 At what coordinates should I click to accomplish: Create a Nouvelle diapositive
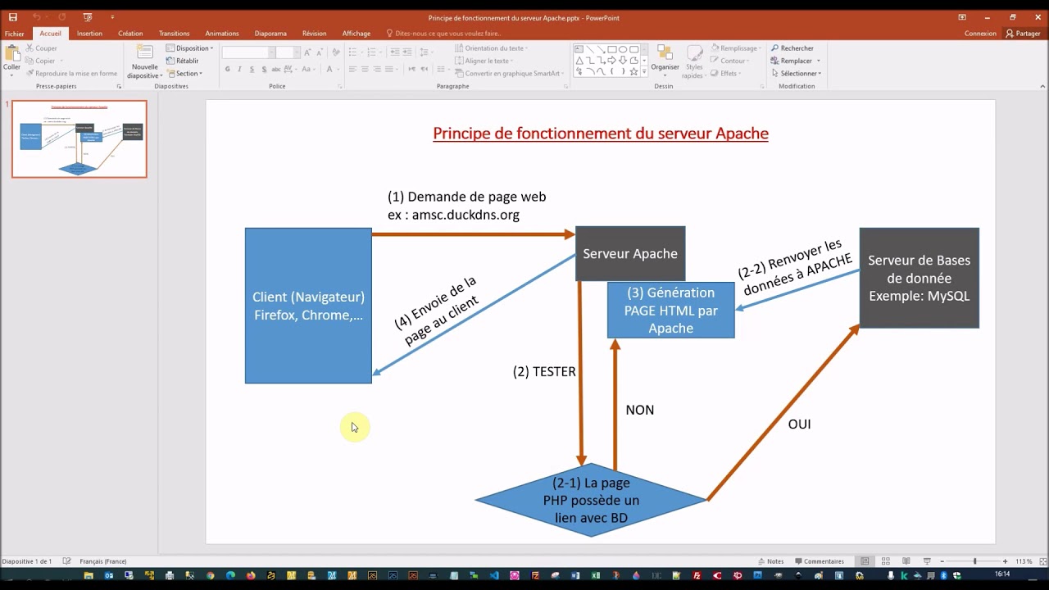(145, 61)
